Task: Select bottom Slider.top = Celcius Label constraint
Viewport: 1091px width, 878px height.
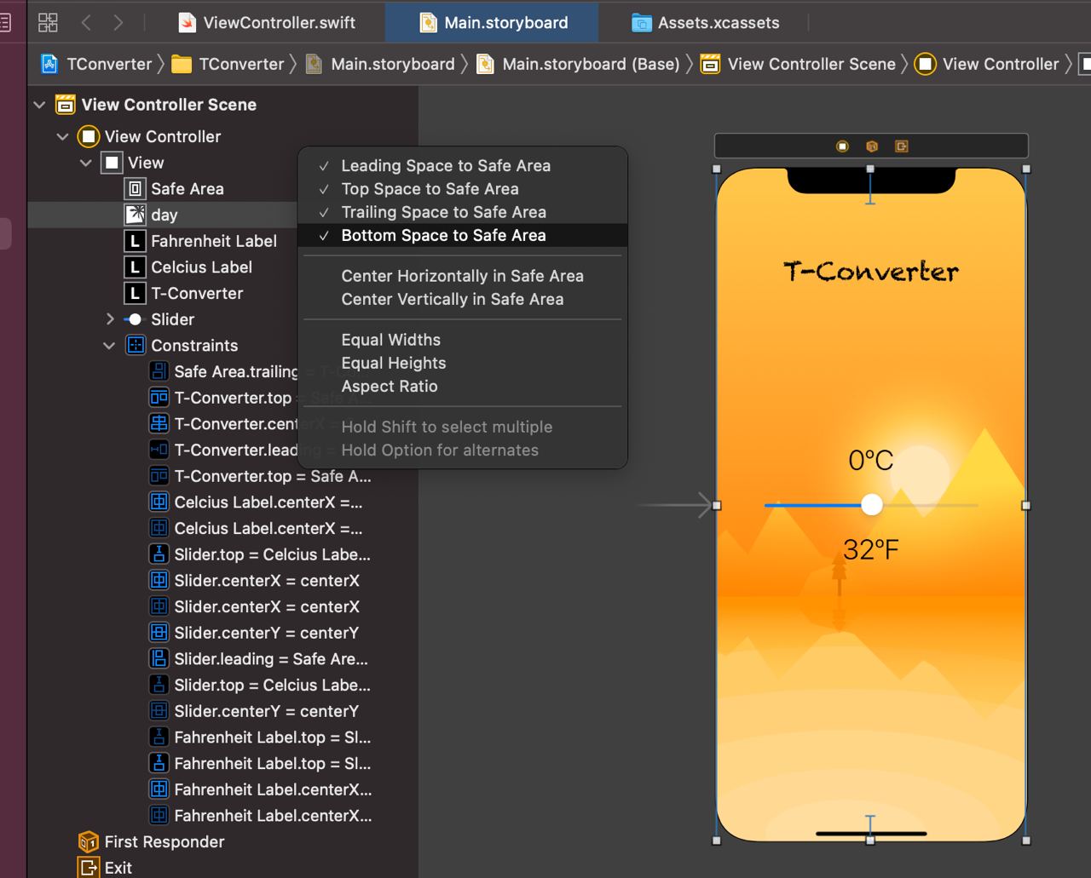Action: (272, 686)
